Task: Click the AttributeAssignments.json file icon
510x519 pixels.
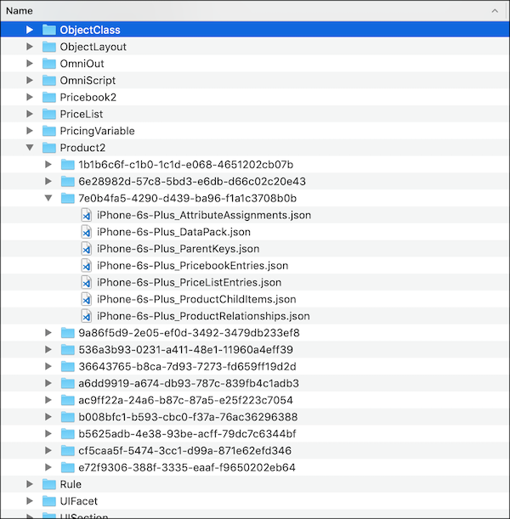Action: point(87,215)
